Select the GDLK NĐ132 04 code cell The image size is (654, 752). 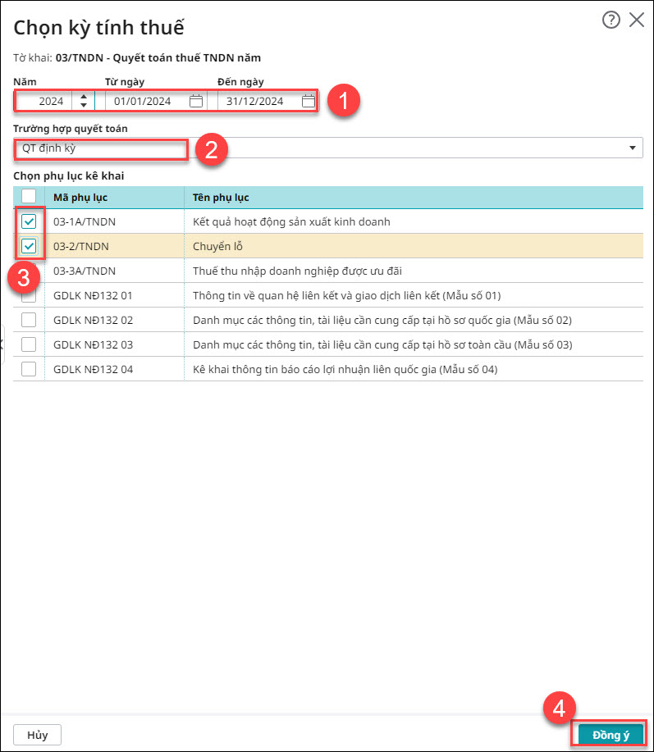115,369
